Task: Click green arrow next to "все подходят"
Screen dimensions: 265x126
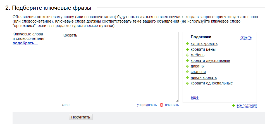Action: (233, 106)
